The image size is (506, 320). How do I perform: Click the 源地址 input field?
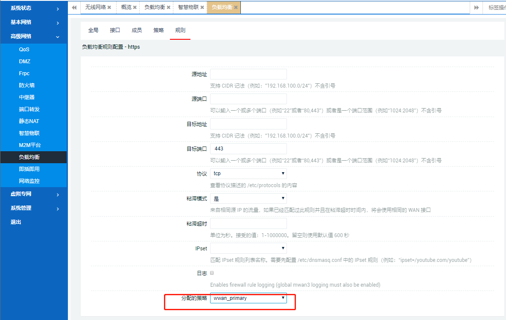click(248, 74)
